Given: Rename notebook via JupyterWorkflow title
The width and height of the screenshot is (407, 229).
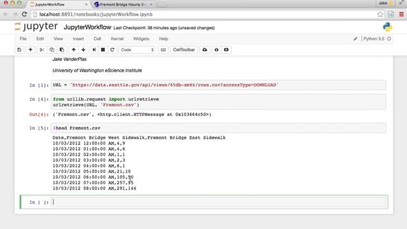Looking at the screenshot, I should click(88, 27).
